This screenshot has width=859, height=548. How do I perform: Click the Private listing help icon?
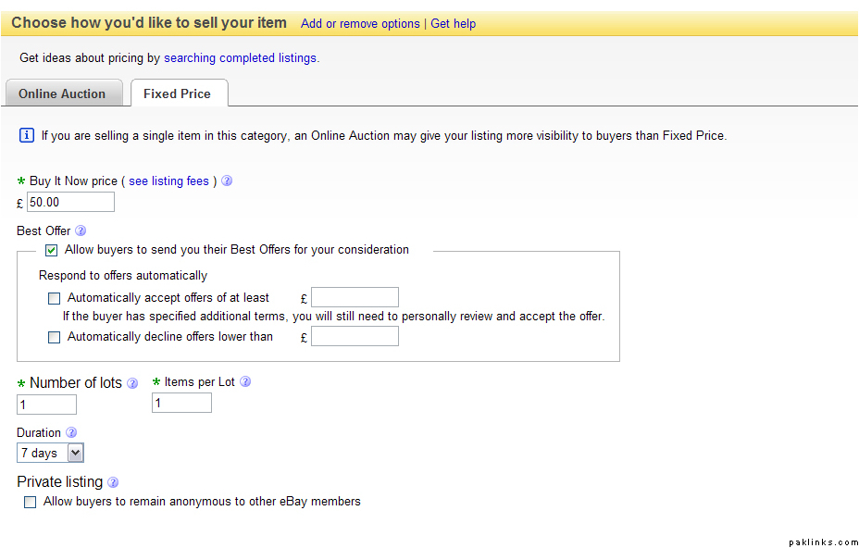pos(113,482)
